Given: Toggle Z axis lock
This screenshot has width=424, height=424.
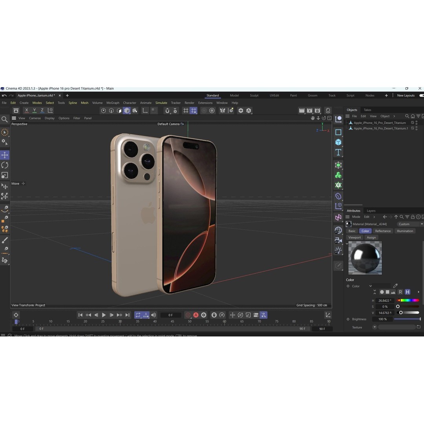Looking at the screenshot, I should pos(42,110).
